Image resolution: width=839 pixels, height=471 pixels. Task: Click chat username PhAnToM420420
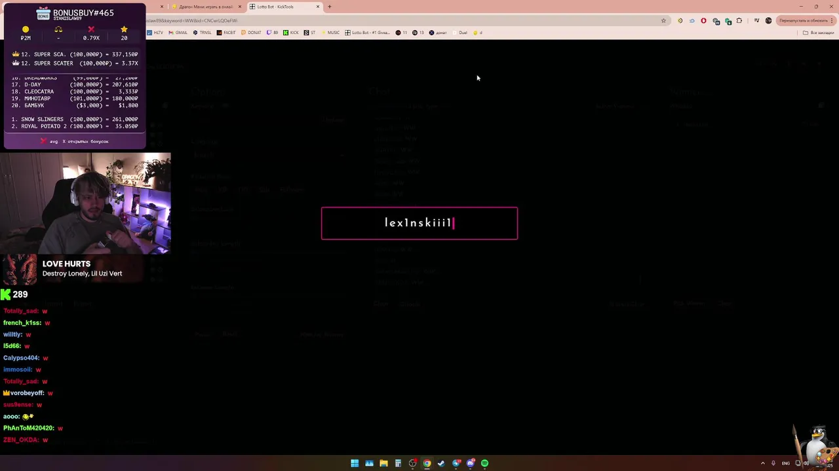(x=28, y=428)
